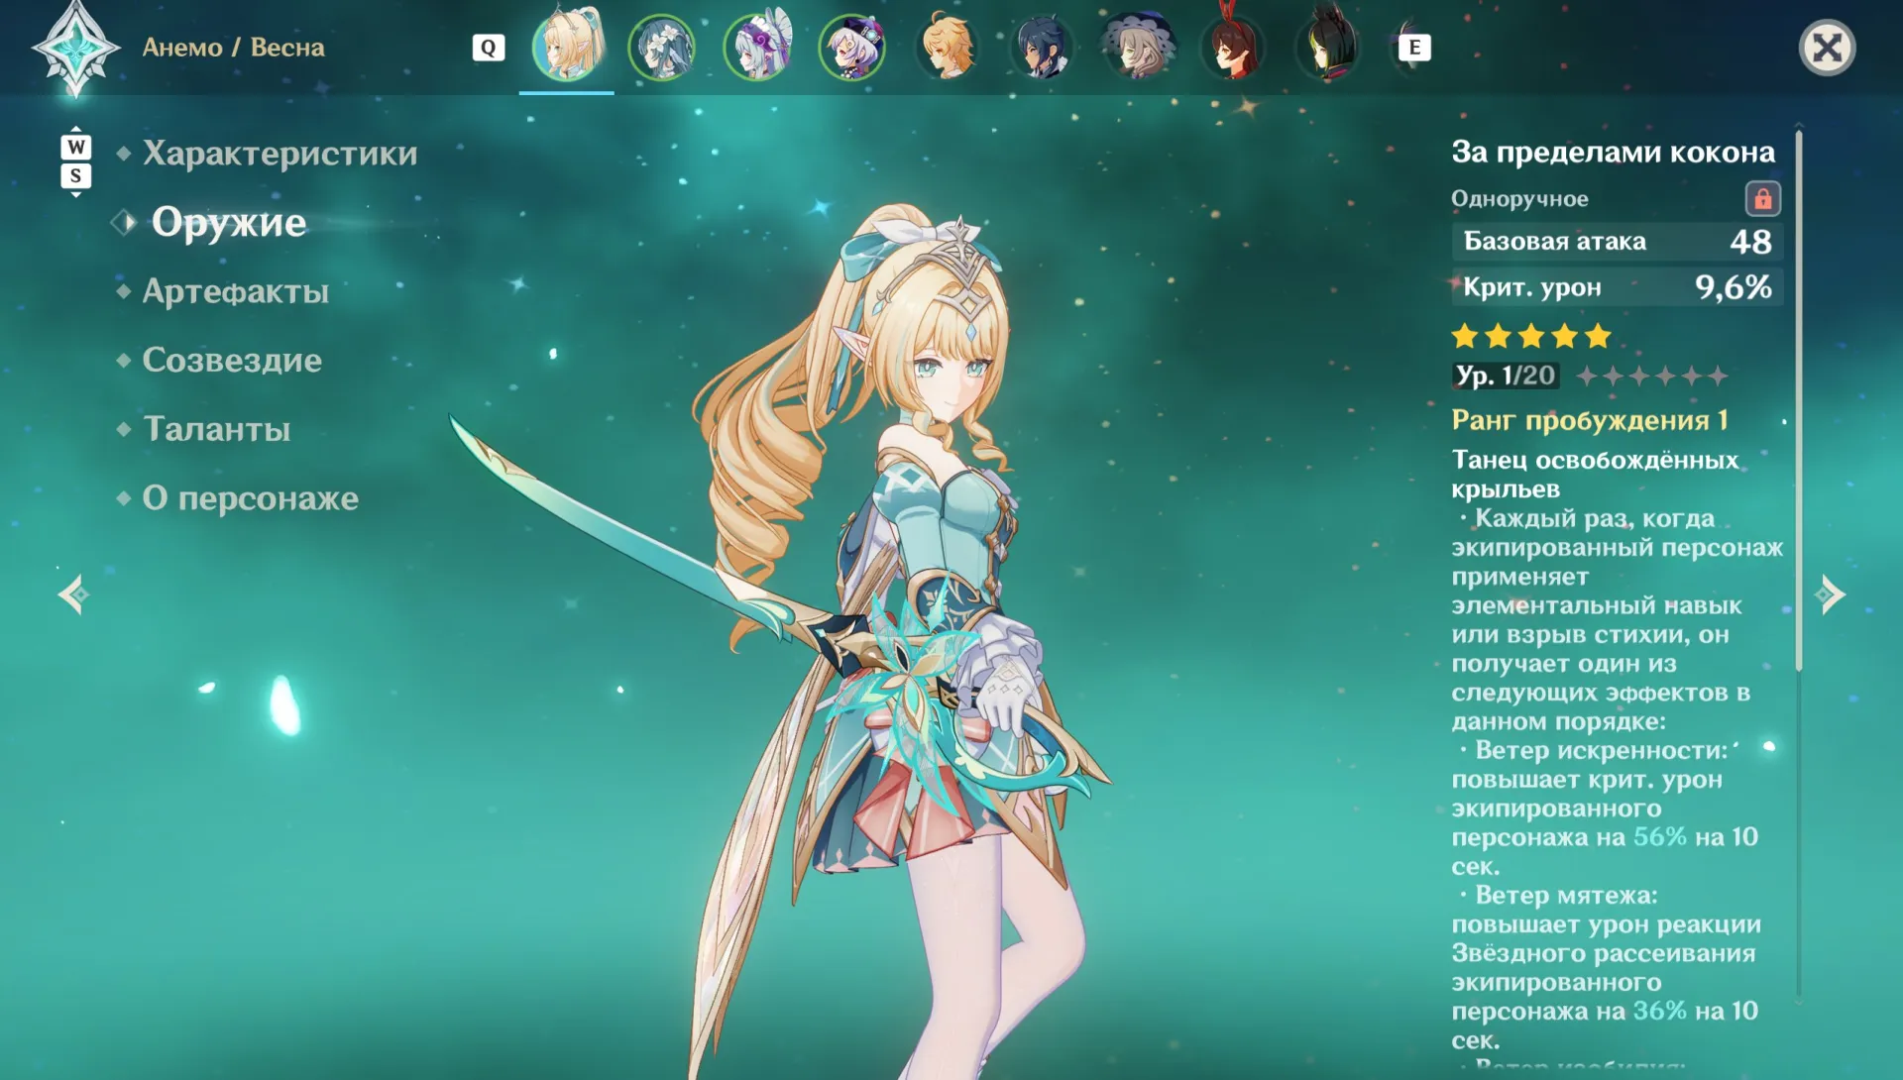Select the blond male character portrait
The image size is (1903, 1080).
click(x=948, y=46)
